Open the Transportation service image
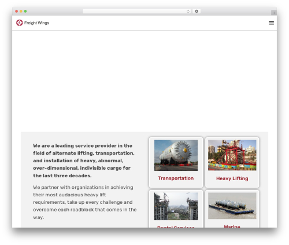Screen dimensions: 289x245 176,155
